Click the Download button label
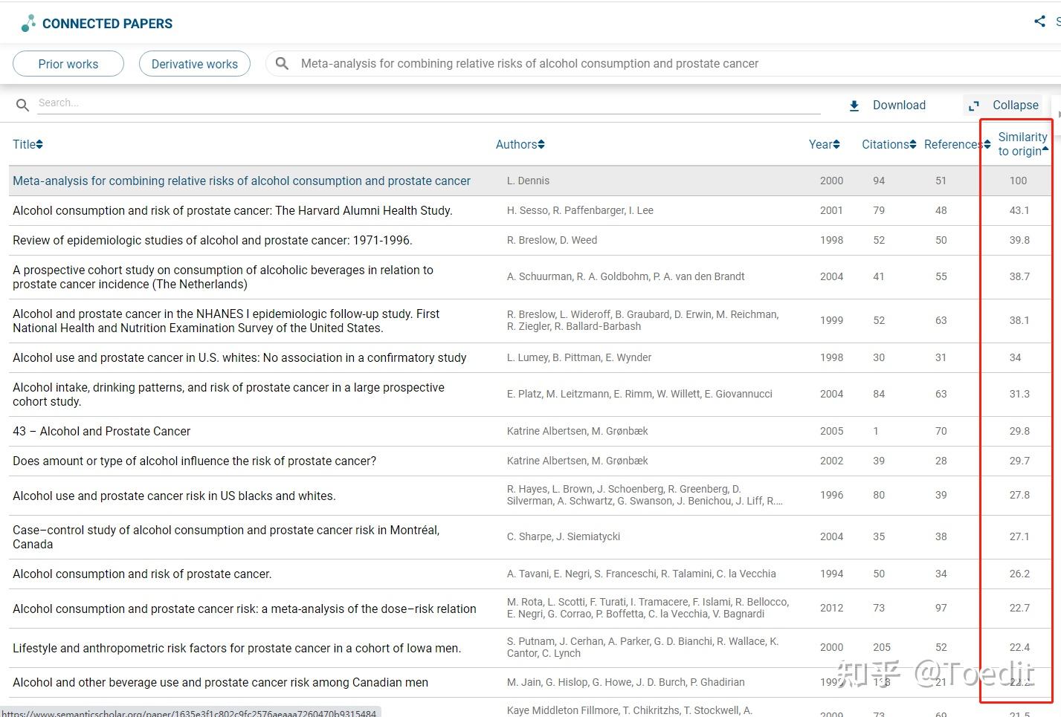This screenshot has height=717, width=1061. coord(899,106)
